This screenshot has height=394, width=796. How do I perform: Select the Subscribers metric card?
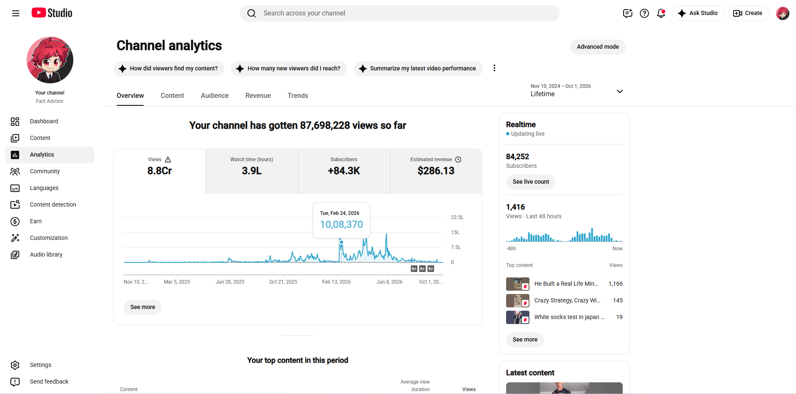pyautogui.click(x=344, y=171)
